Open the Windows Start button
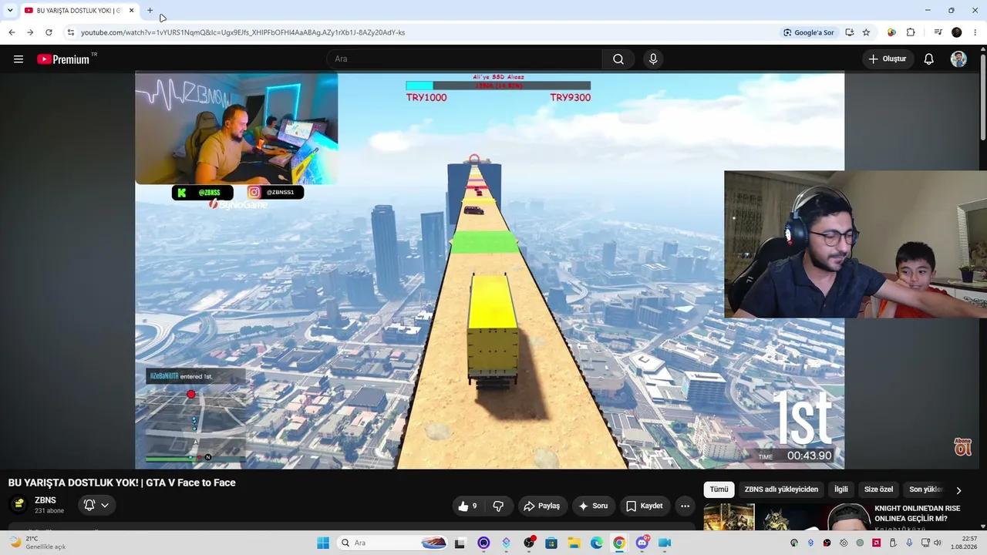Viewport: 987px width, 555px height. (322, 543)
